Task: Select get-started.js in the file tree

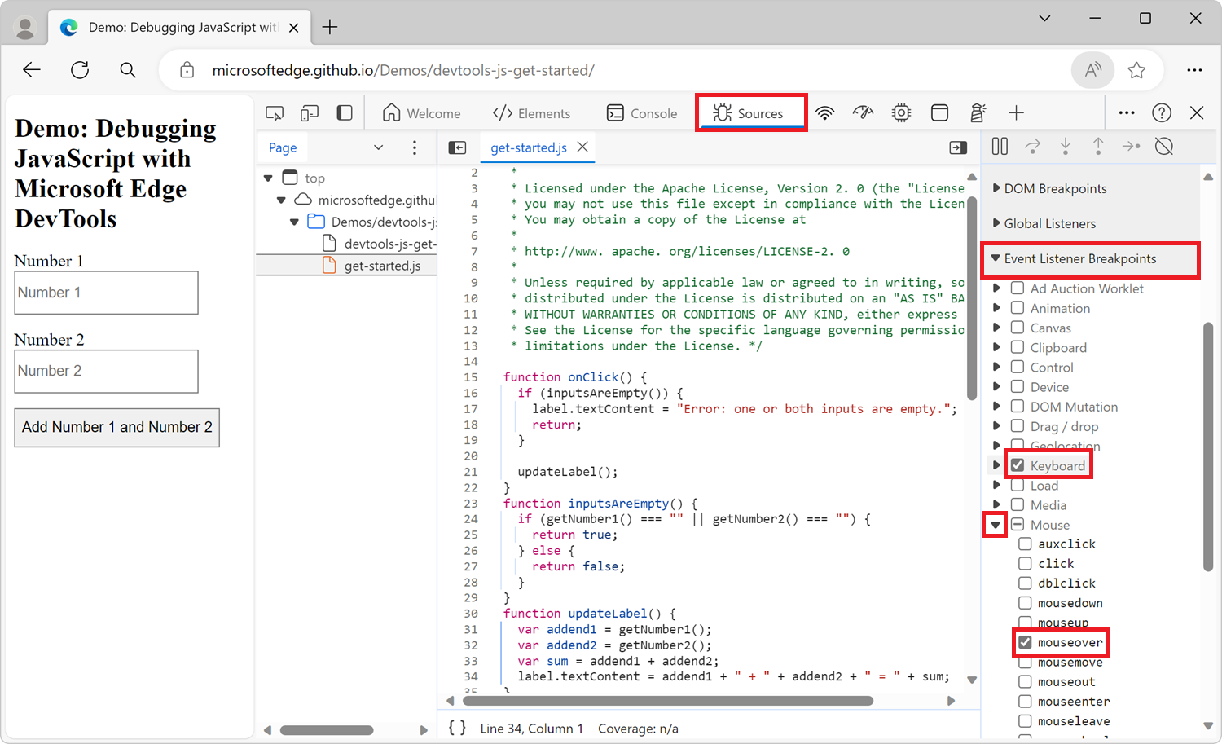Action: (x=383, y=265)
